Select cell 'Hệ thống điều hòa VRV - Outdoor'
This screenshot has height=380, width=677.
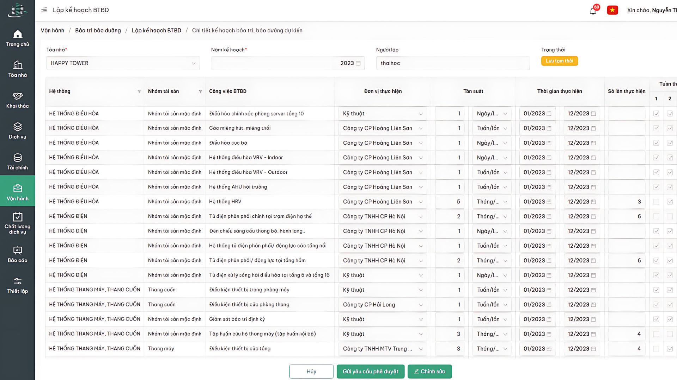tap(269, 172)
